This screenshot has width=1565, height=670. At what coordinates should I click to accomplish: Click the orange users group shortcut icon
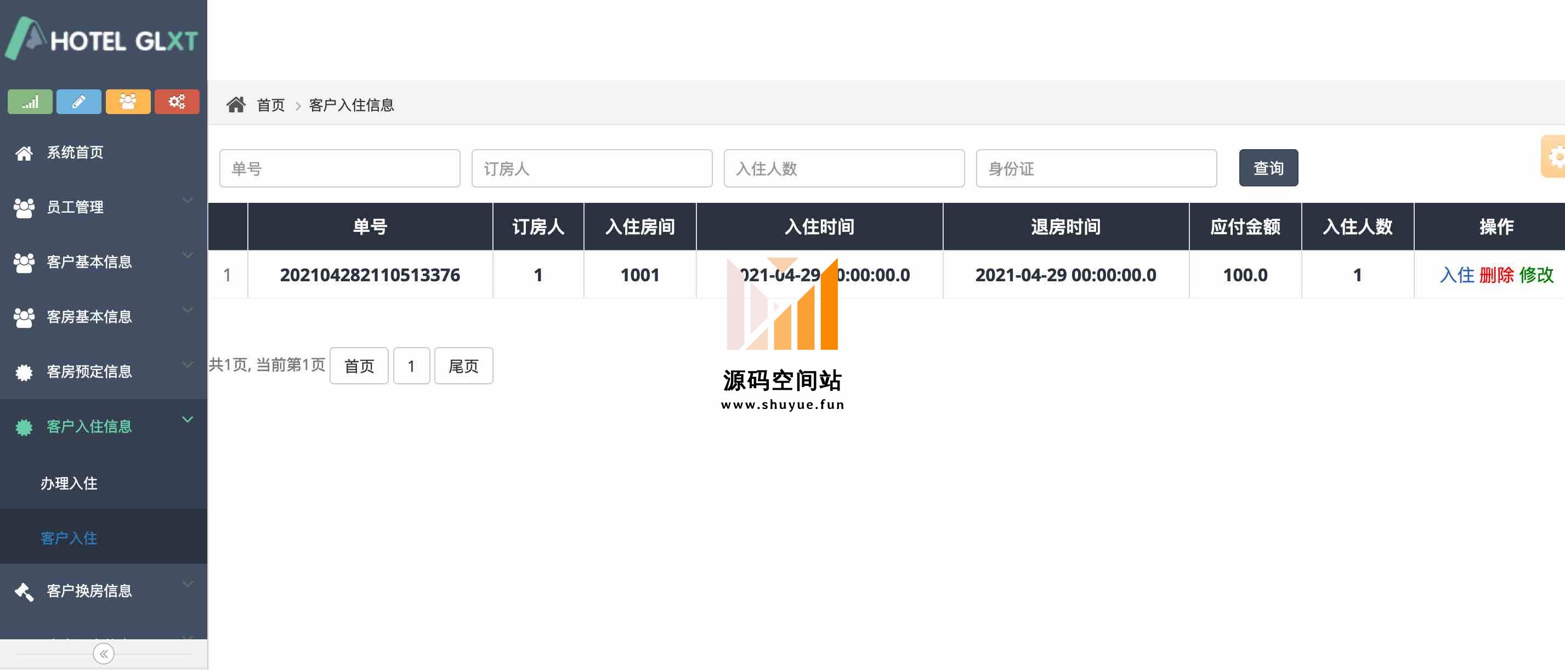pyautogui.click(x=128, y=101)
